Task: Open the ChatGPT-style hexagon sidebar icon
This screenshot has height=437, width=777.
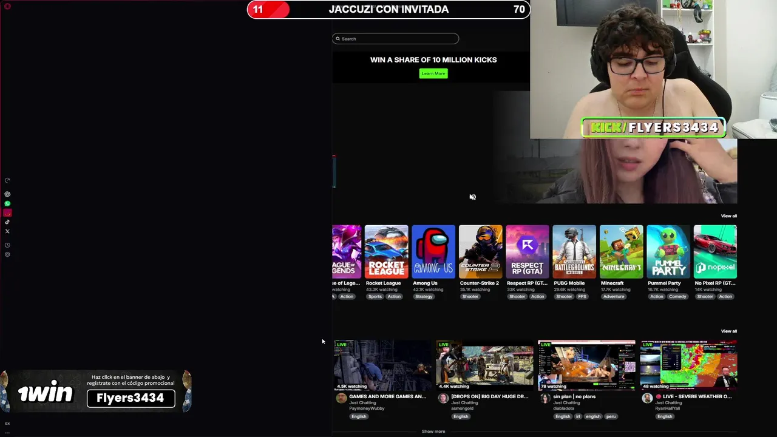Action: click(x=7, y=194)
